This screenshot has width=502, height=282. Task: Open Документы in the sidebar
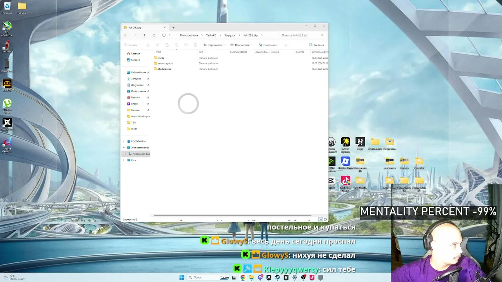click(135, 85)
